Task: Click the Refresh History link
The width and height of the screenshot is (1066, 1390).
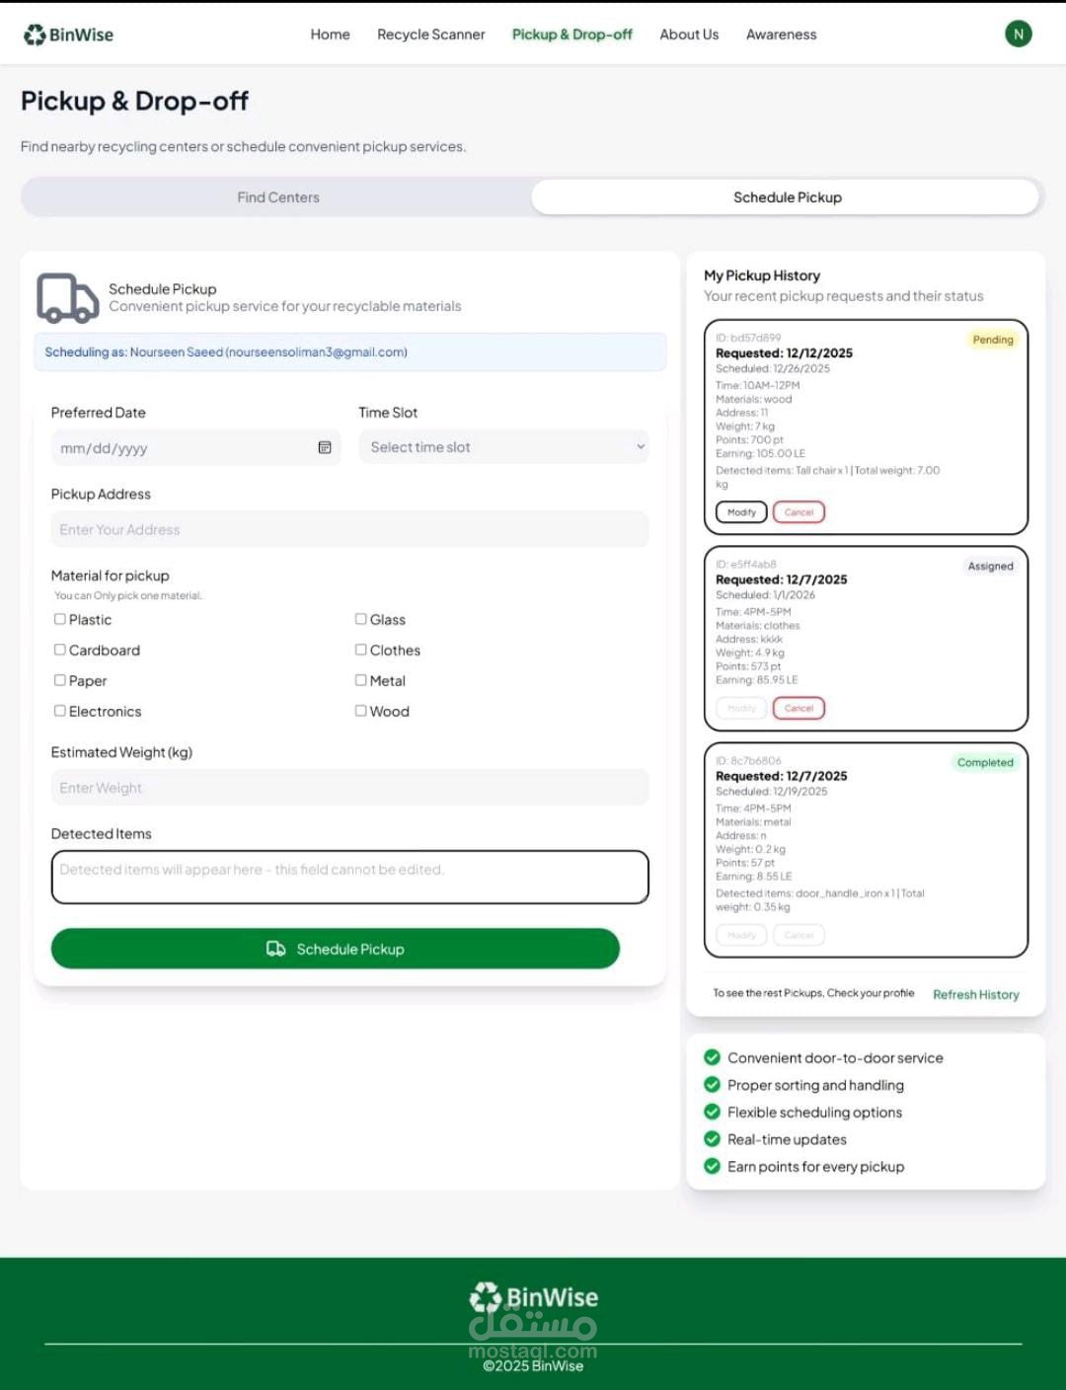Action: [976, 994]
